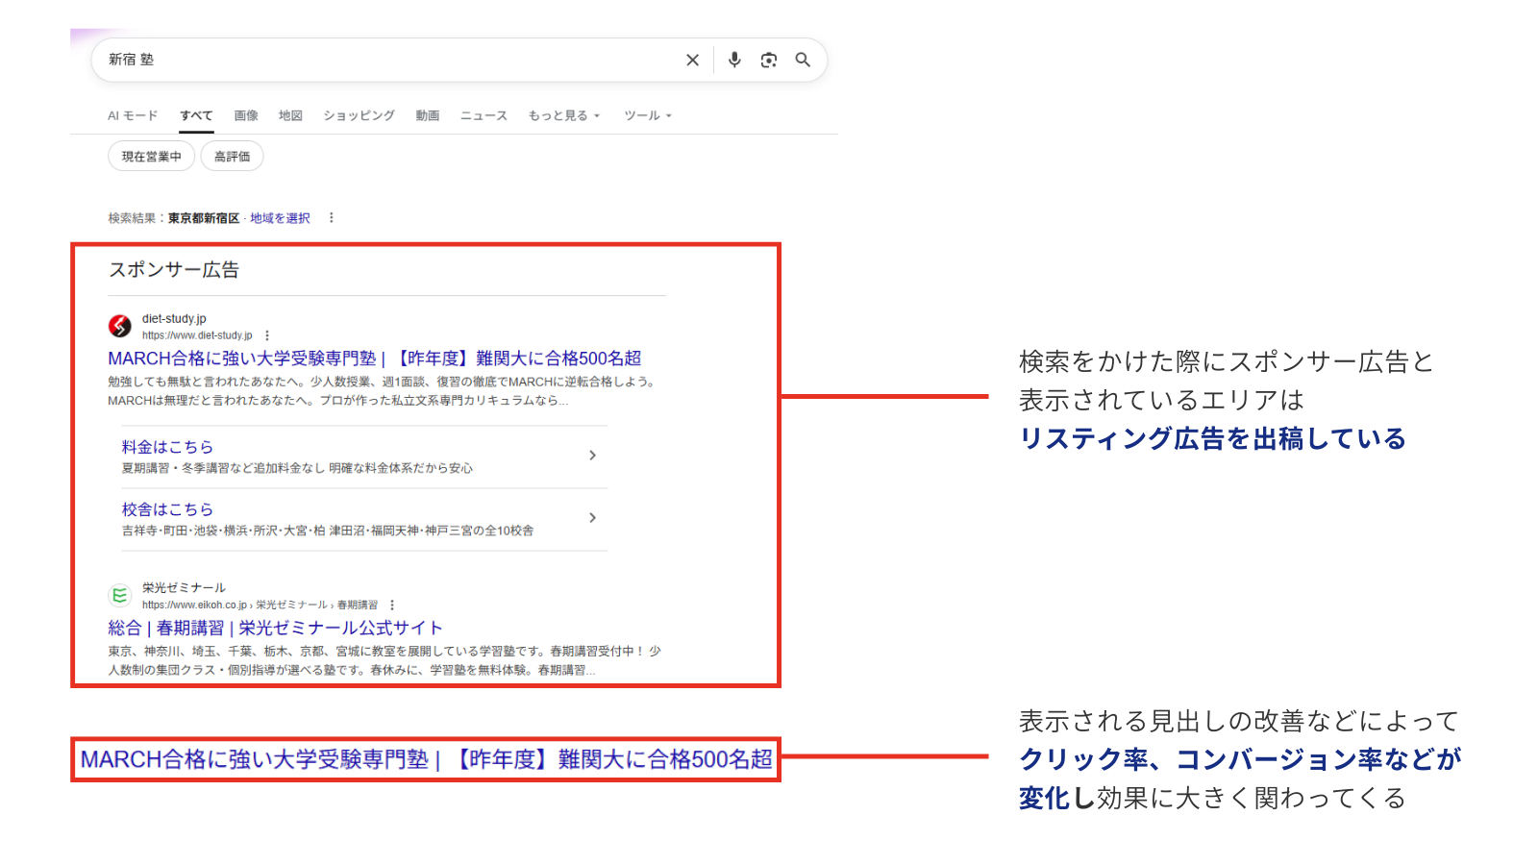Open Google Lens image search icon
This screenshot has height=865, width=1538.
[768, 61]
